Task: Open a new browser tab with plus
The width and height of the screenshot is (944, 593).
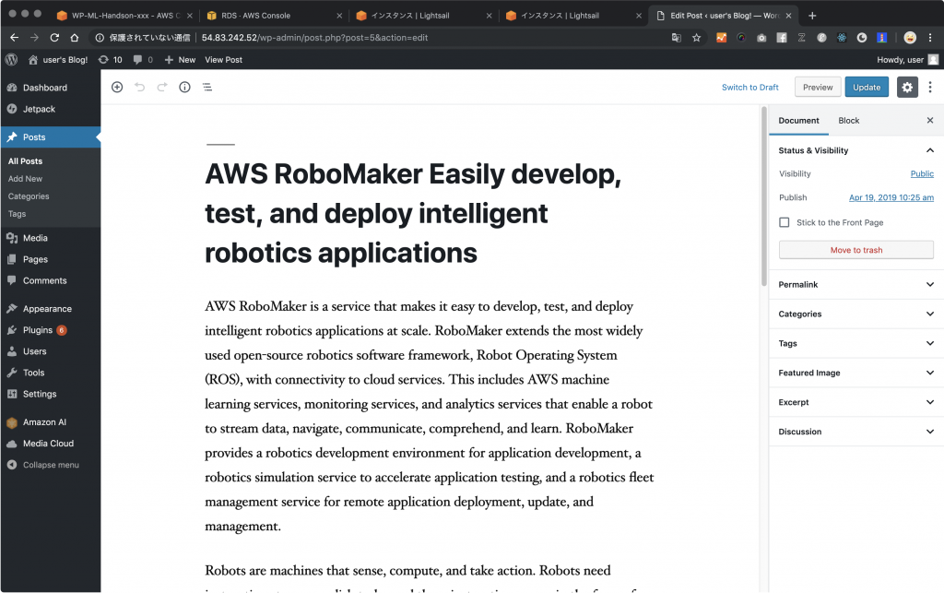Action: [812, 16]
